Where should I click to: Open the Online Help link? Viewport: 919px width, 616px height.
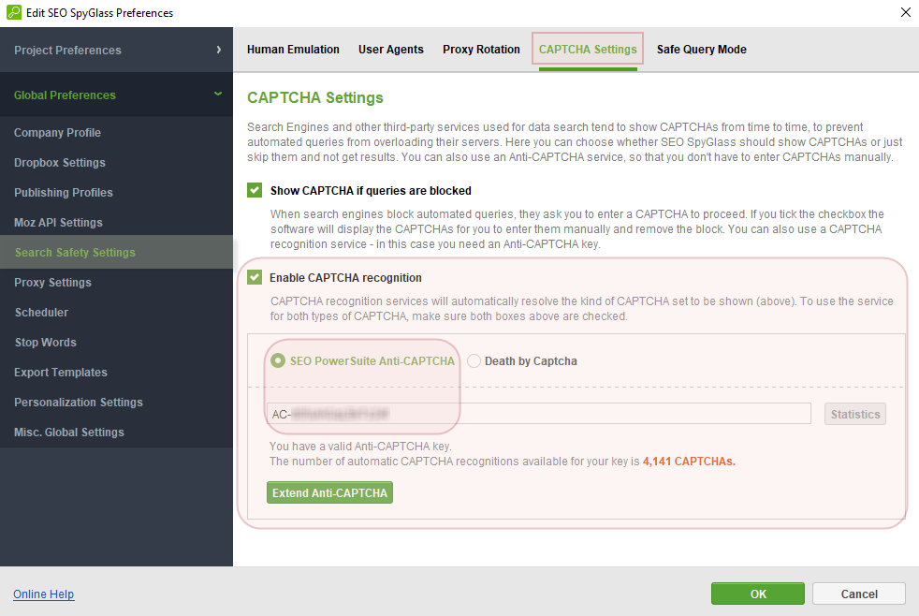pos(44,594)
